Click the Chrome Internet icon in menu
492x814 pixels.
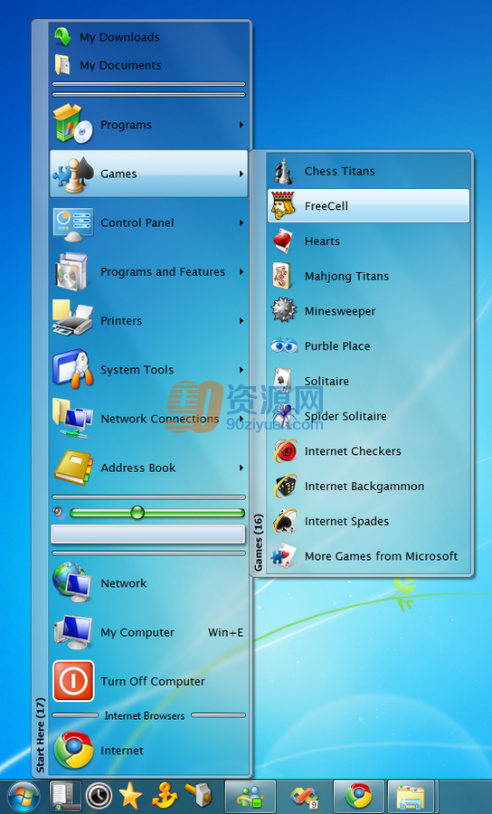tap(73, 750)
